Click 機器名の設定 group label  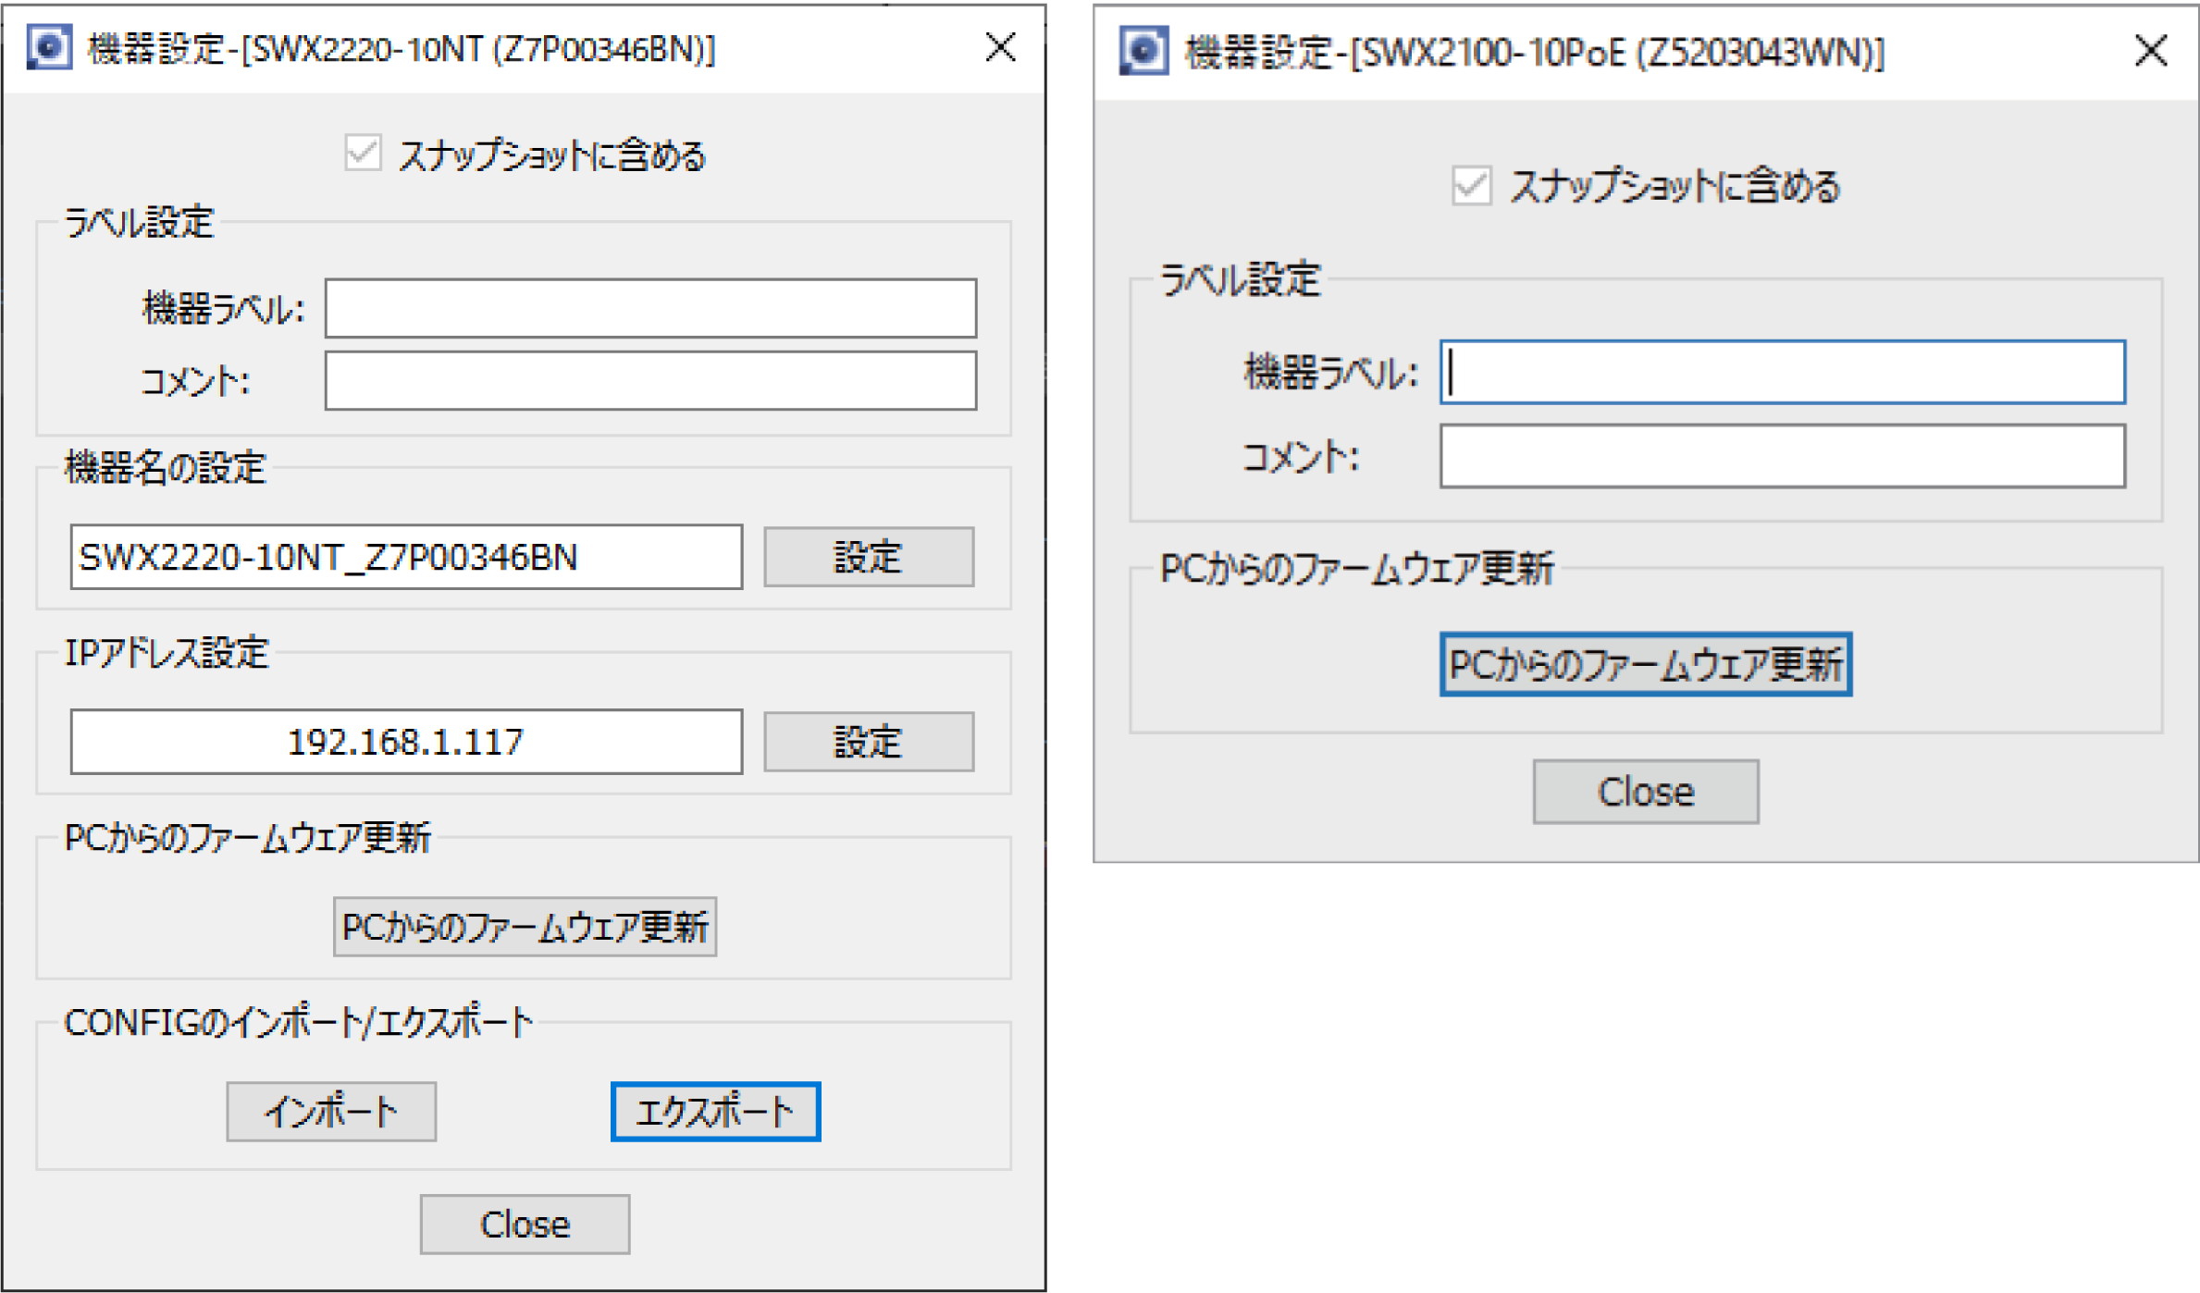click(165, 468)
